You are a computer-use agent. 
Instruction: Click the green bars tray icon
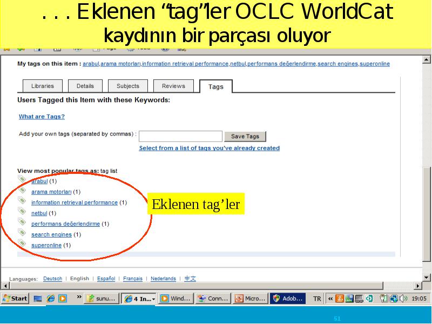tap(349, 299)
